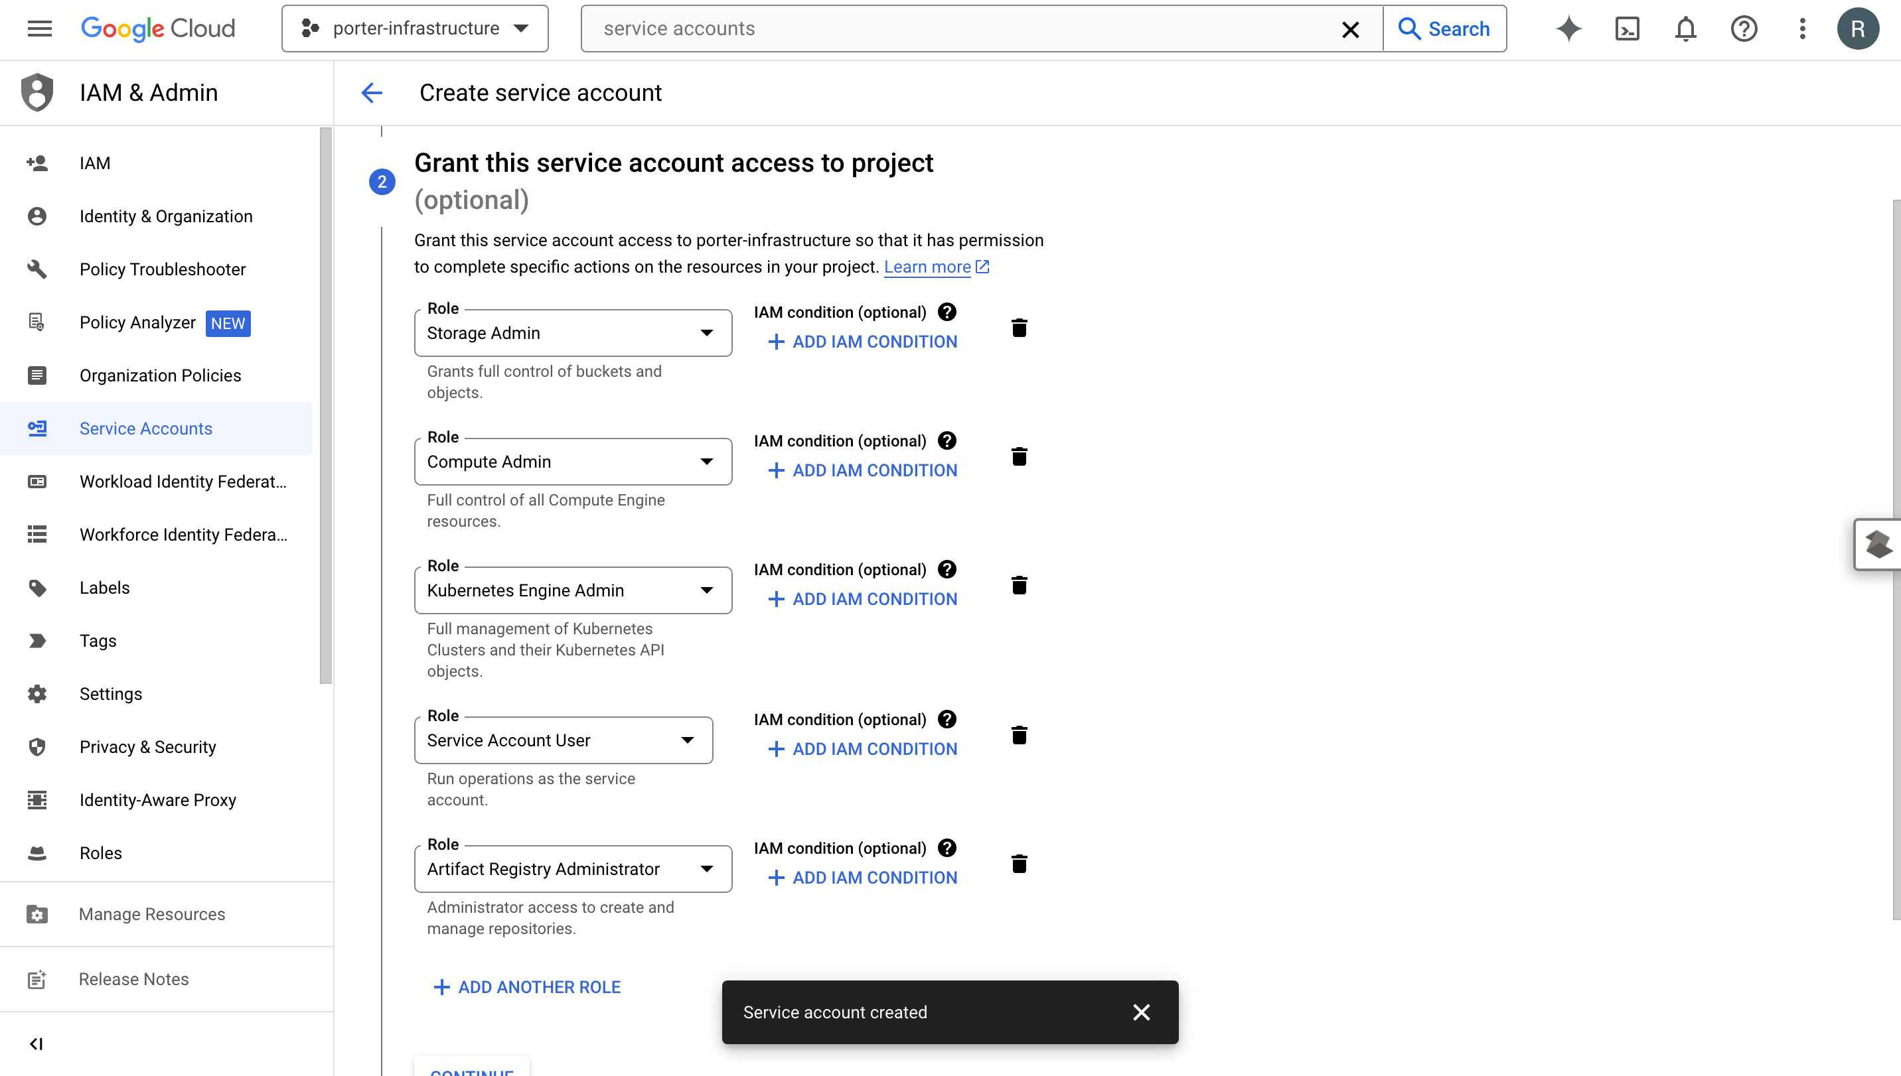View notifications bell
The height and width of the screenshot is (1076, 1901).
1685,28
